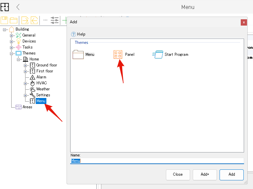Open the three-dots more options toolbar item
Screen dimensions: 253x189
click(x=45, y=20)
